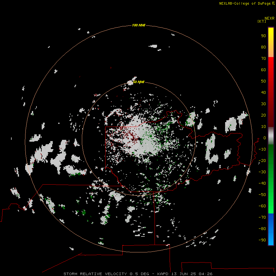Screen dimensions: 276x276
Task: Click the Storm Relative Velocity title caption
Action: 138,274
